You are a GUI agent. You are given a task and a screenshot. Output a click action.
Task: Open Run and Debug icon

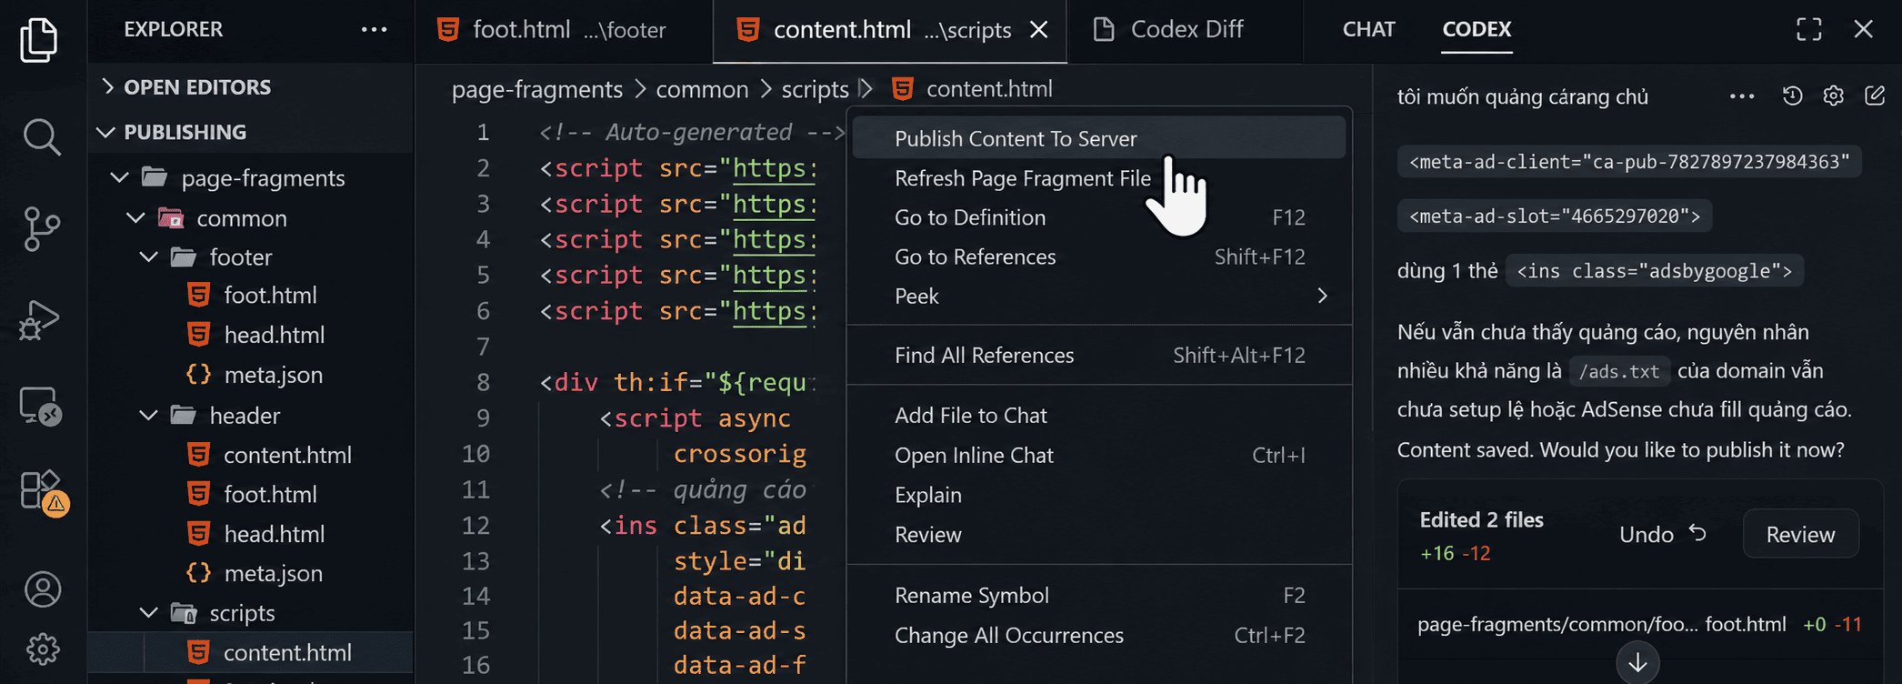(x=39, y=319)
